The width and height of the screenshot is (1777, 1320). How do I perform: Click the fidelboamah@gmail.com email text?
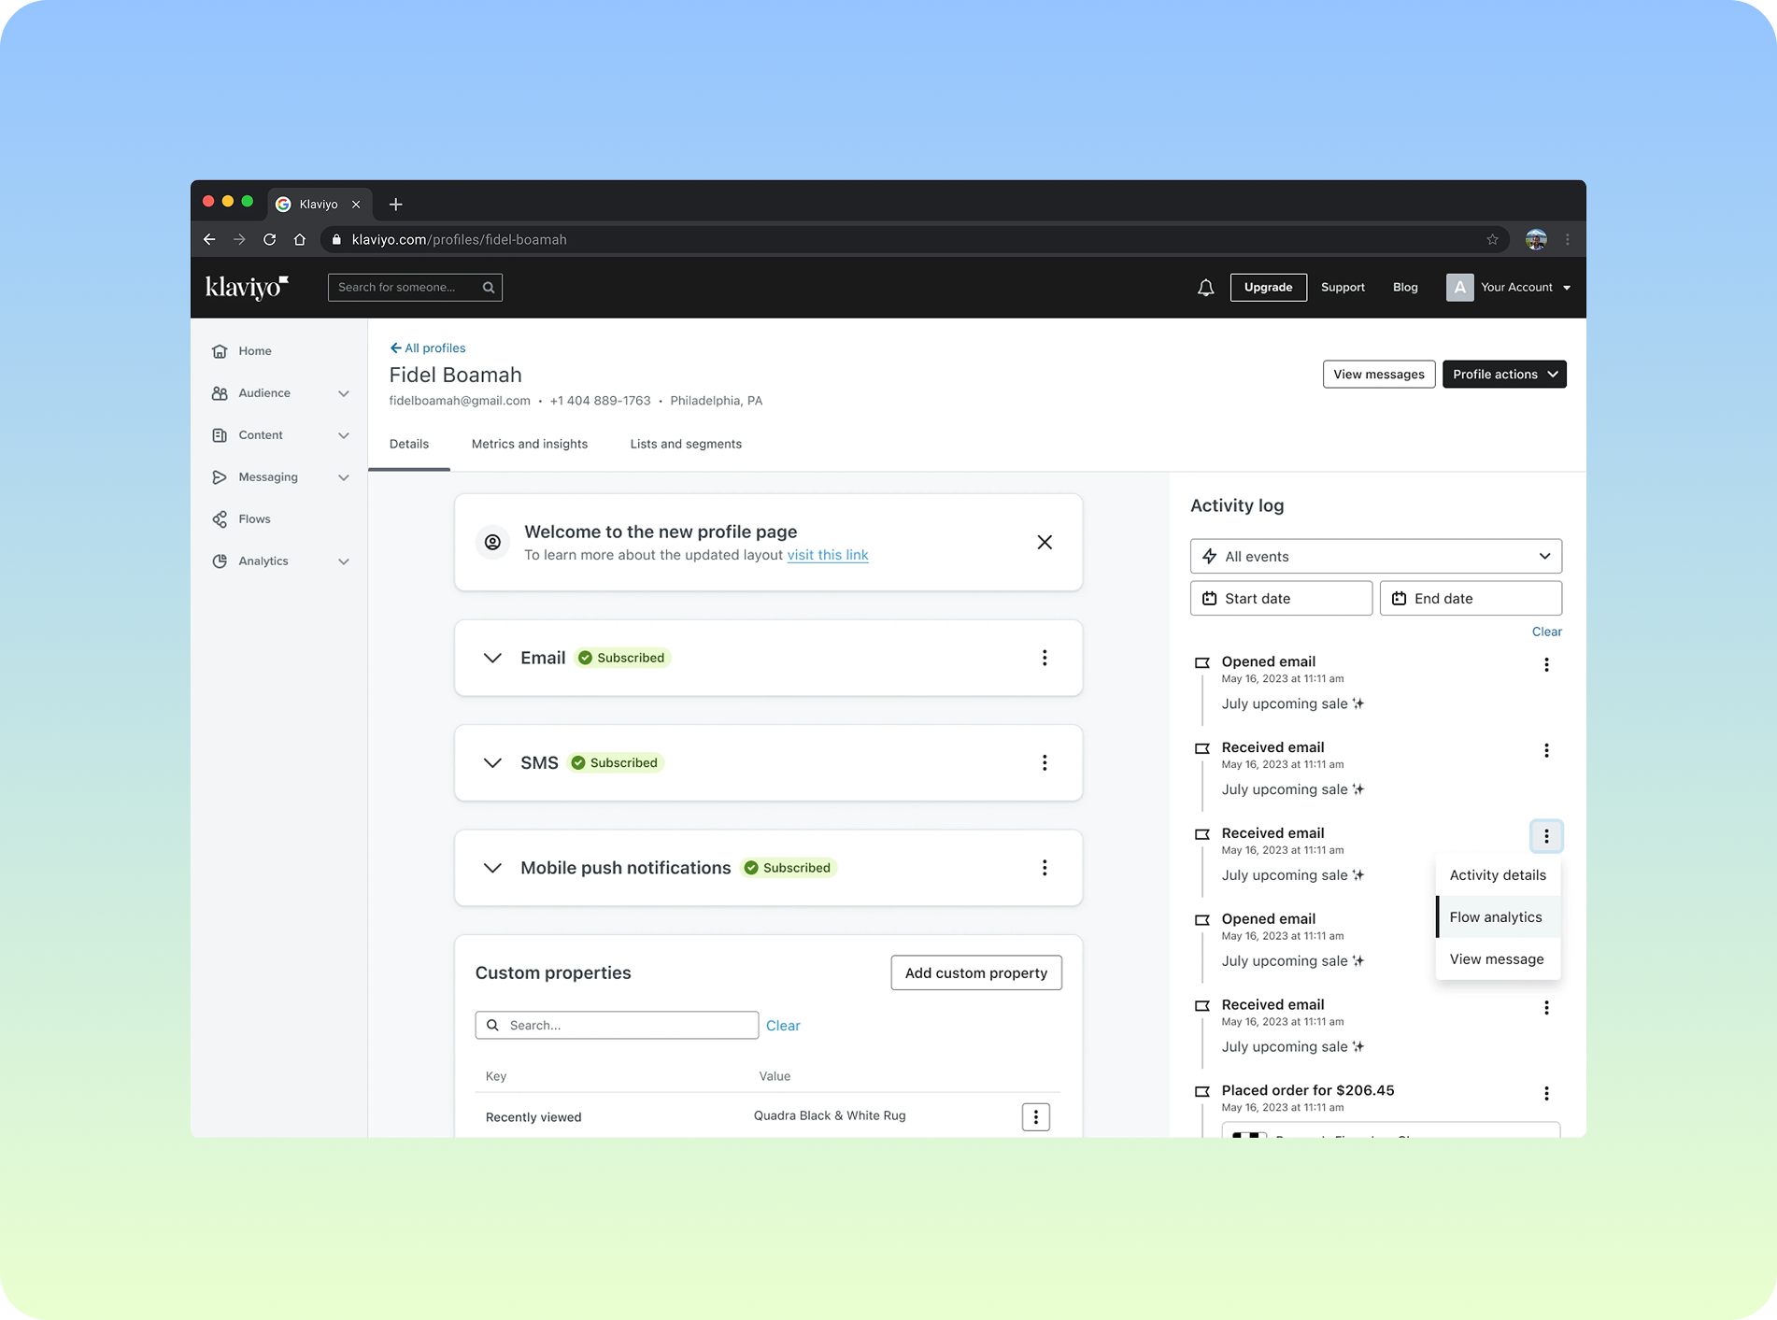(460, 401)
